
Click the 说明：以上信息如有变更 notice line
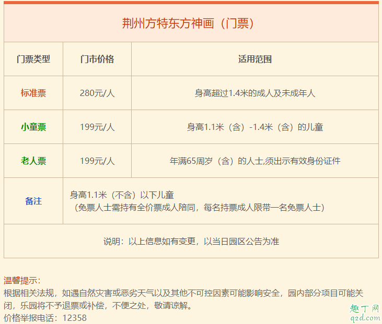point(191,241)
